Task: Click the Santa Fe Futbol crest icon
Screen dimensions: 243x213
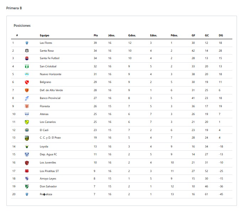Action: click(27, 58)
